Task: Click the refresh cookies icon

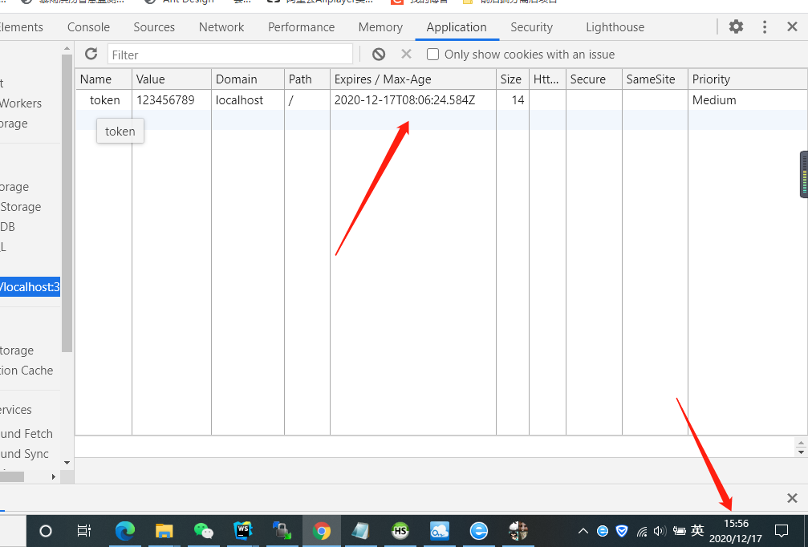Action: (x=91, y=54)
